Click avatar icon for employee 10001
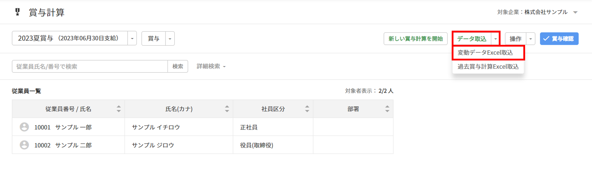This screenshot has height=169, width=592. tap(24, 127)
